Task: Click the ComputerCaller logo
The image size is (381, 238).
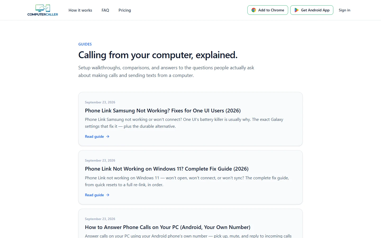Action: click(43, 10)
